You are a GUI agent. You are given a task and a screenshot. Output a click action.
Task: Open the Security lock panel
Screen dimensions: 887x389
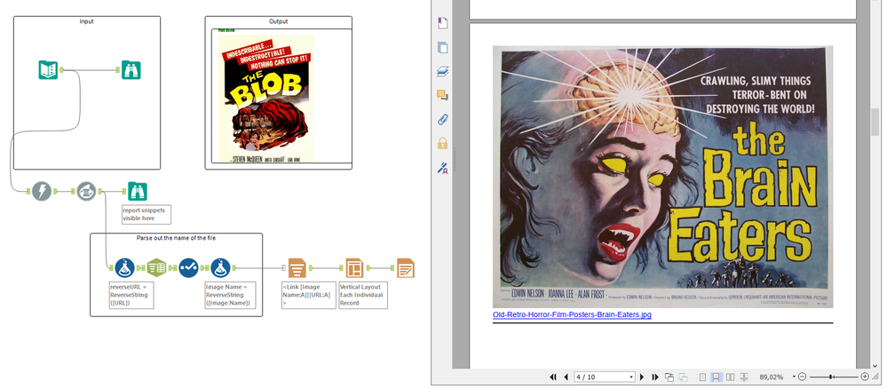(443, 143)
